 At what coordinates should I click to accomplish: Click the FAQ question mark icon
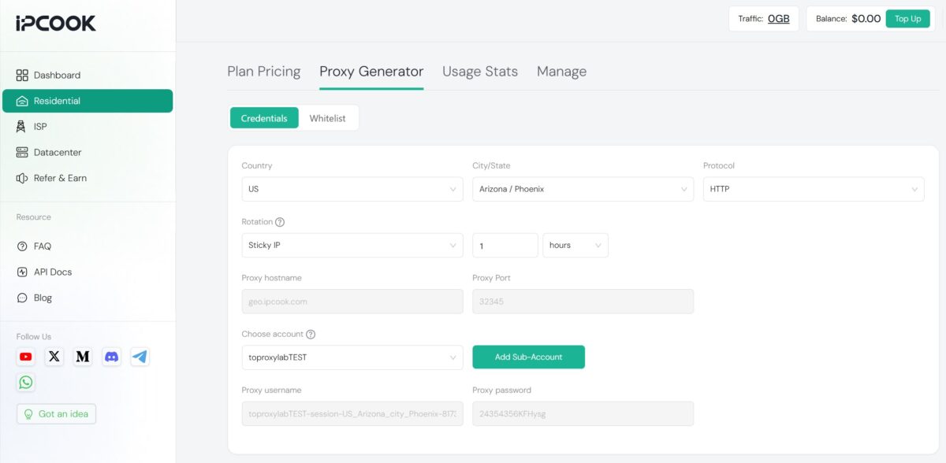(22, 246)
